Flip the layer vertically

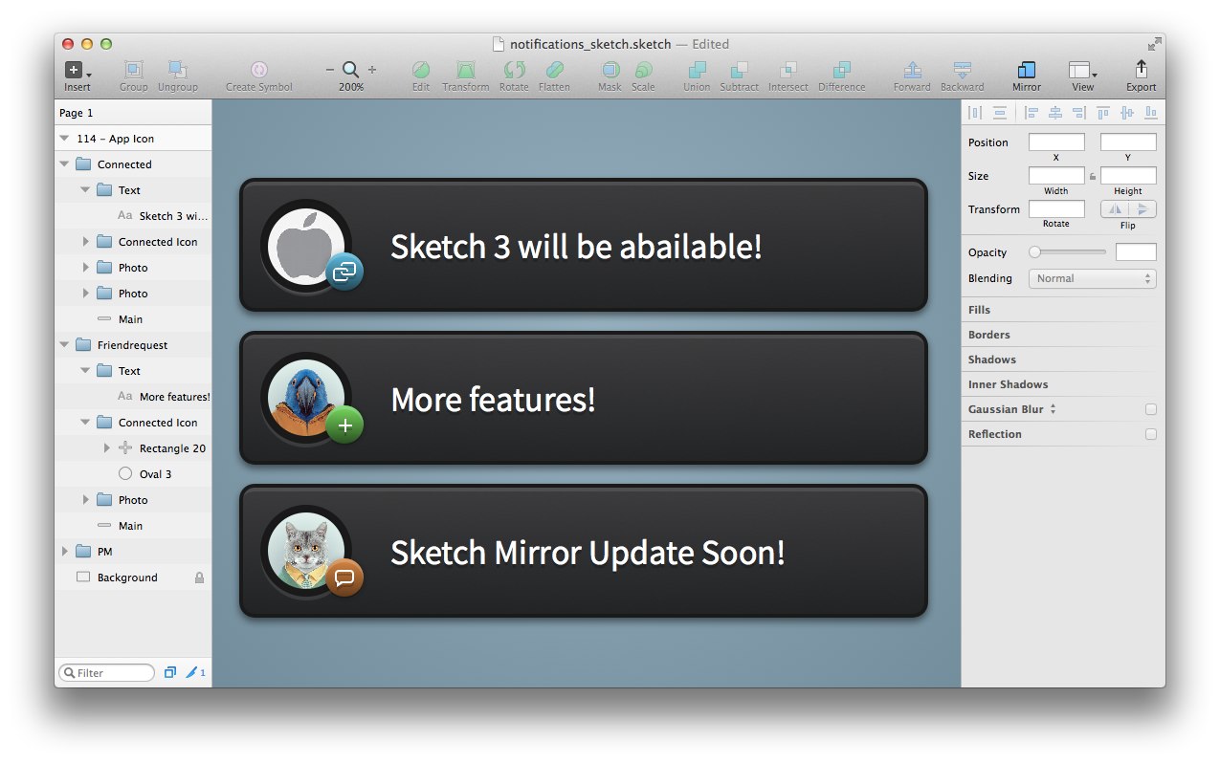(1142, 209)
